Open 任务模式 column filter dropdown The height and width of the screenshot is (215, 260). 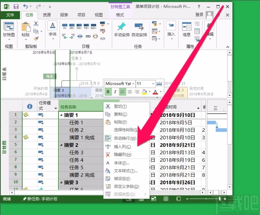(56, 109)
